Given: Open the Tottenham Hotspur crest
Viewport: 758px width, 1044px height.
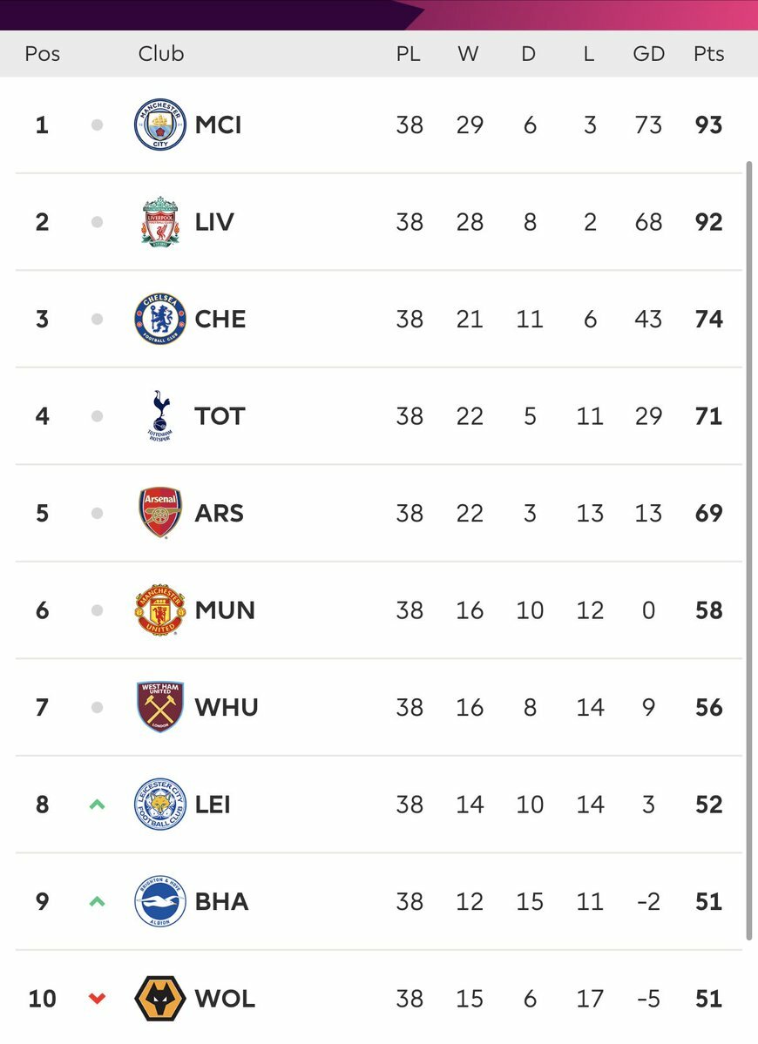Looking at the screenshot, I should tap(159, 416).
